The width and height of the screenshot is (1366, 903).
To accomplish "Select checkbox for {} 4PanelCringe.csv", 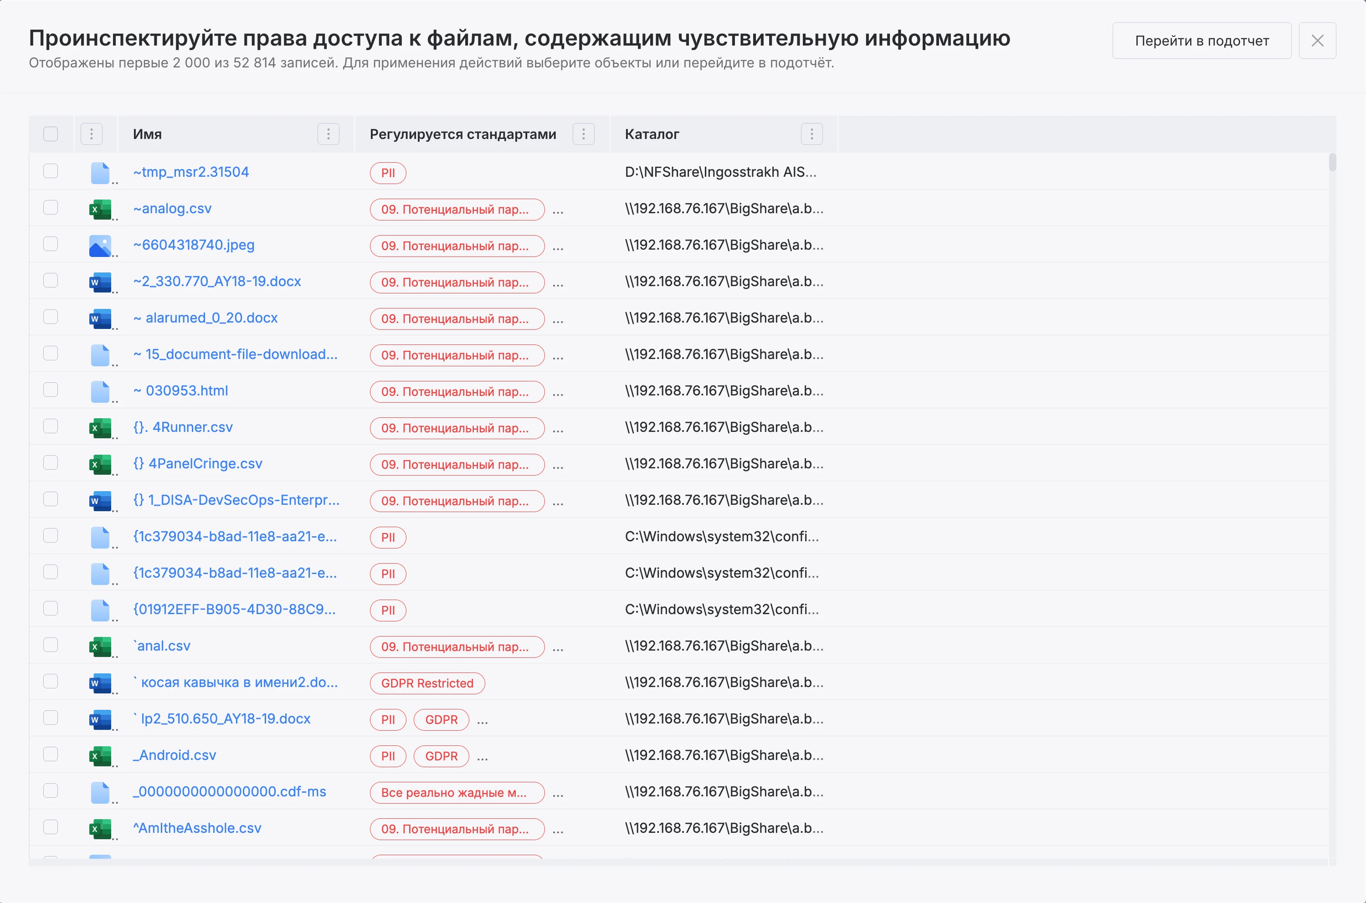I will (x=51, y=462).
